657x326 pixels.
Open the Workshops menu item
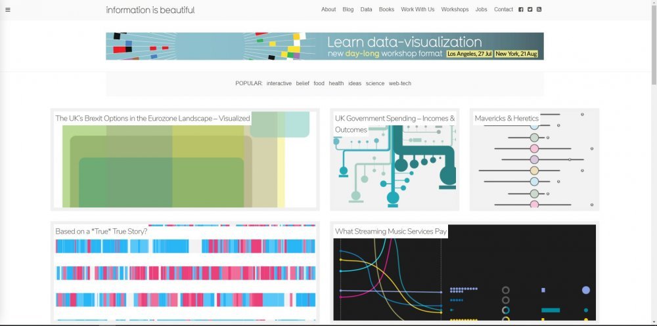pos(455,9)
